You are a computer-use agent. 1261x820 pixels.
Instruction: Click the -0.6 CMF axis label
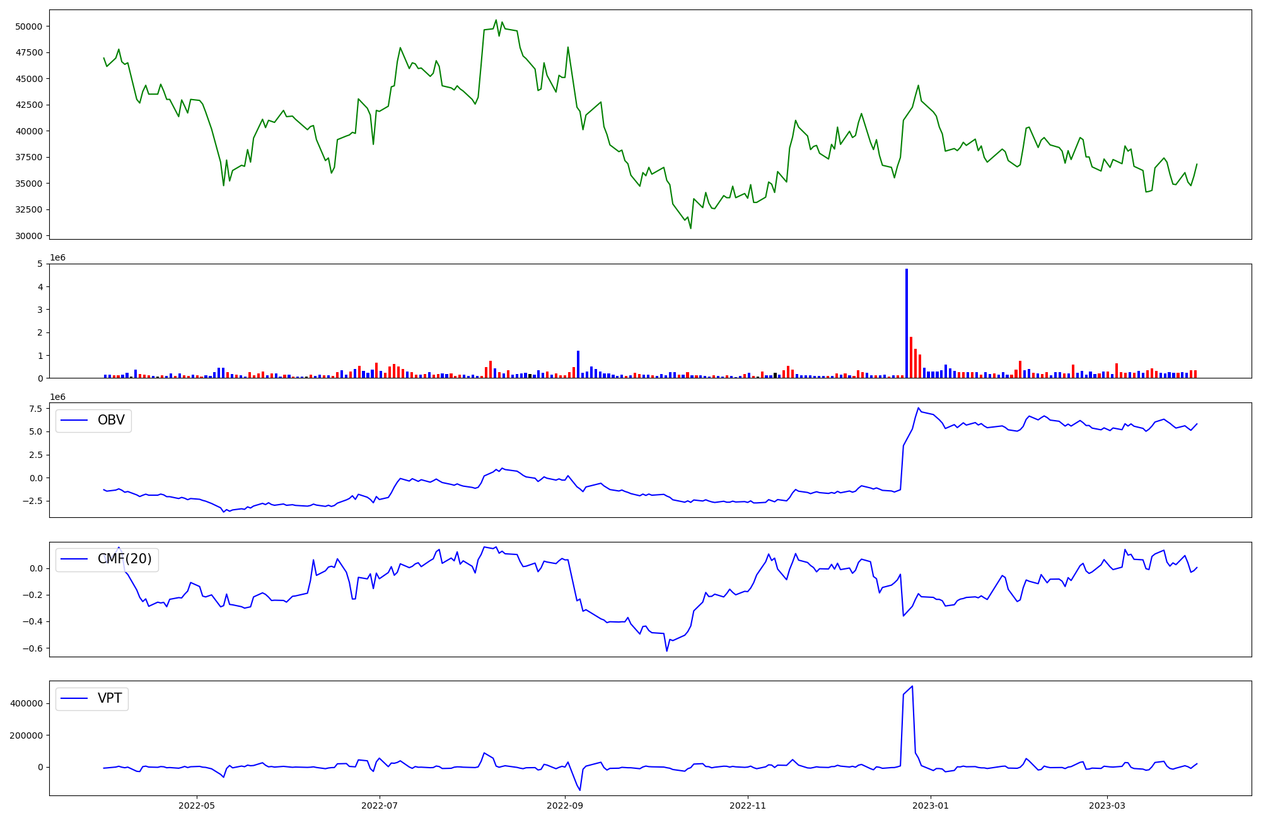click(x=33, y=648)
